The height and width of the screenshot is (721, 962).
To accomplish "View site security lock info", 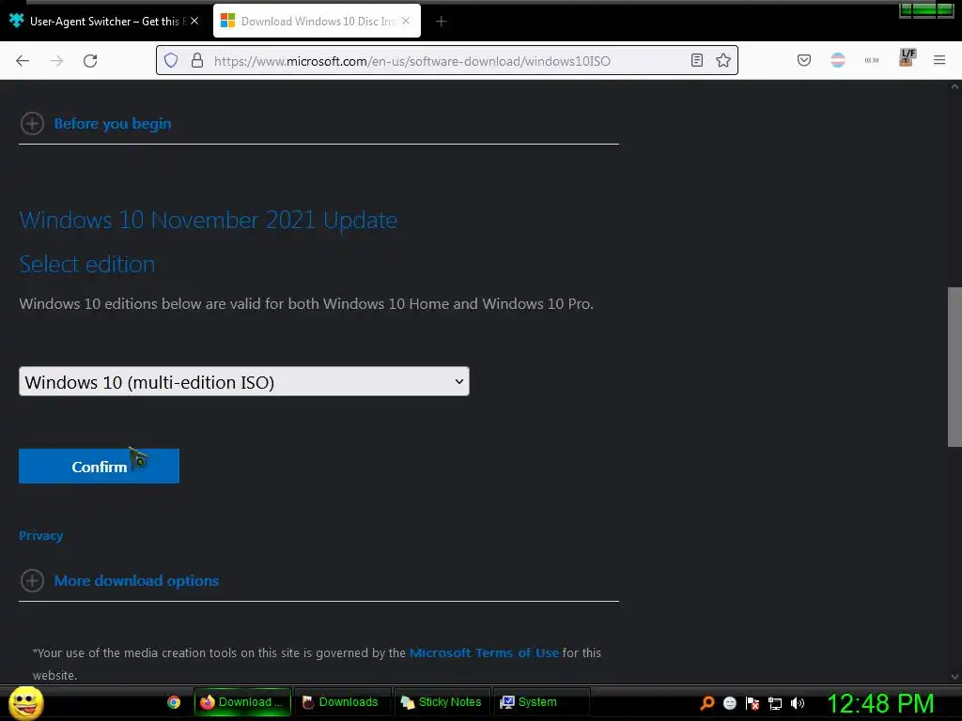I will [197, 60].
